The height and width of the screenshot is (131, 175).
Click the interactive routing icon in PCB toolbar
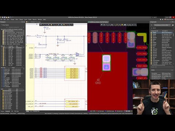117,25
